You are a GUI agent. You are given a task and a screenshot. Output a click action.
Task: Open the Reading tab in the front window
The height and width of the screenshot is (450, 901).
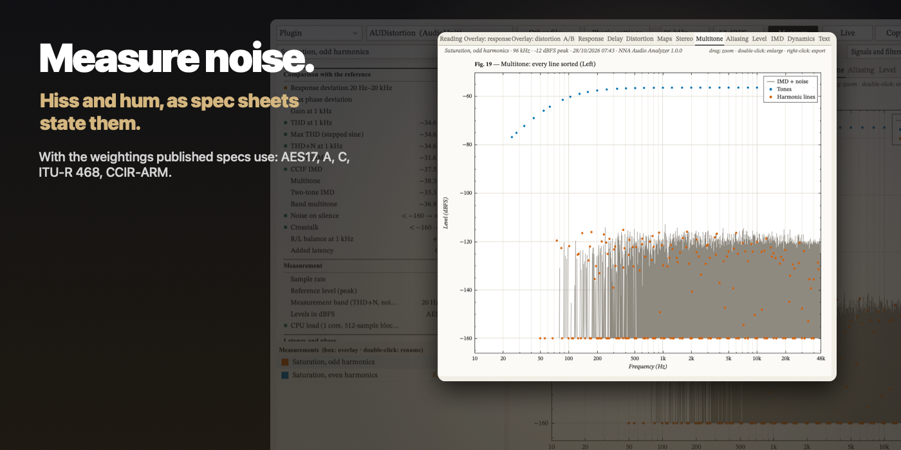450,39
